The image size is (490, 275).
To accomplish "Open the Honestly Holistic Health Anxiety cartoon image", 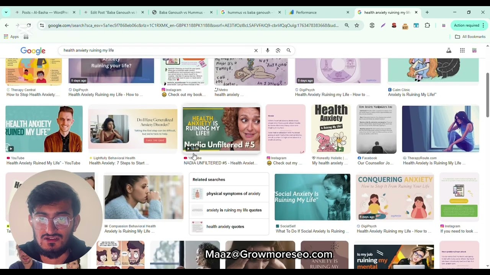I will (331, 129).
